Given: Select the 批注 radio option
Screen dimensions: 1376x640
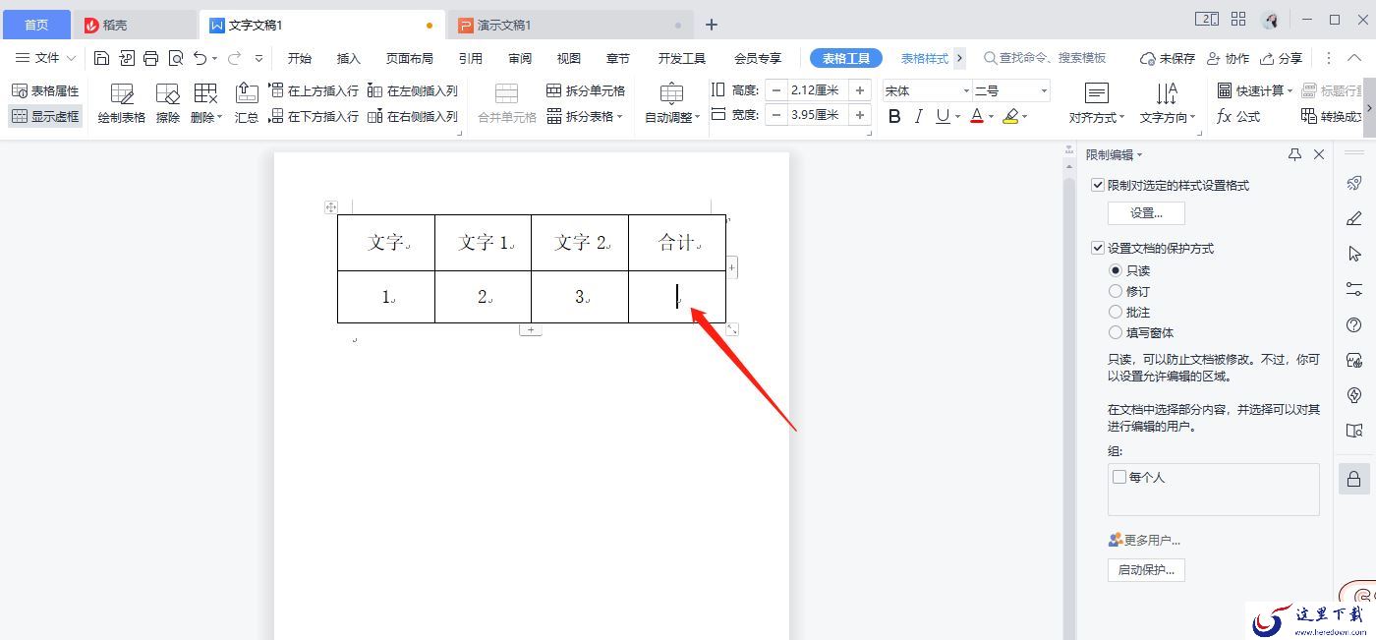Looking at the screenshot, I should pyautogui.click(x=1116, y=312).
